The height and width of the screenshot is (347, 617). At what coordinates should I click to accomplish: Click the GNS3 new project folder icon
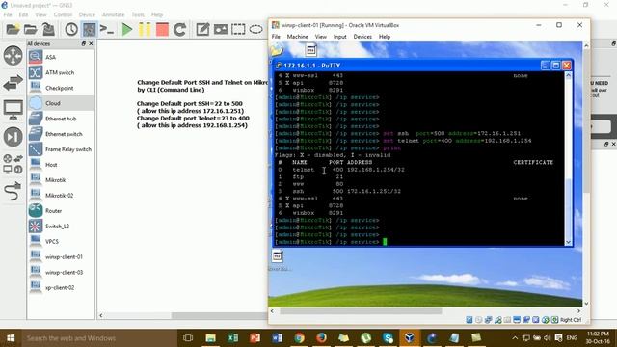[x=13, y=29]
